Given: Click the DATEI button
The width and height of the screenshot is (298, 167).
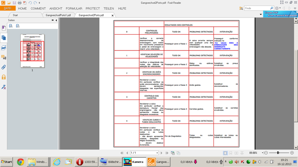Looking at the screenshot, I should coord(7,8).
